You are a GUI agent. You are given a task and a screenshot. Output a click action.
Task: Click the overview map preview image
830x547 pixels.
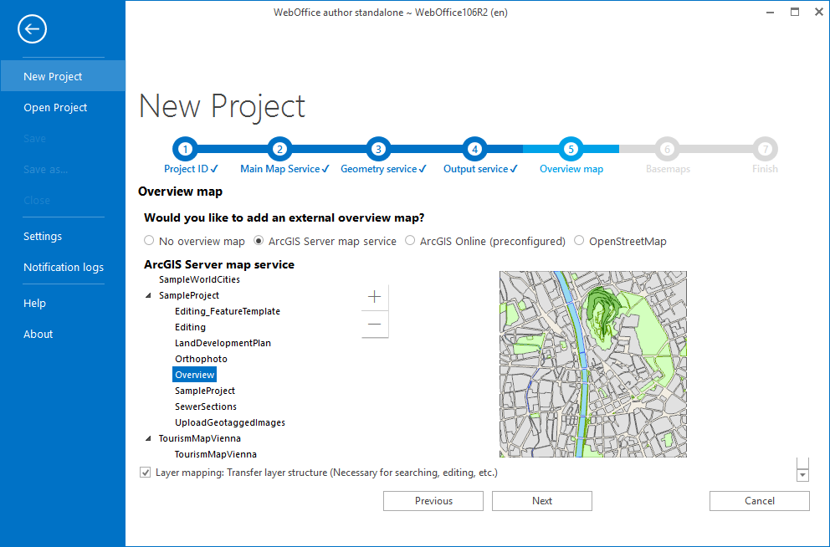(x=592, y=364)
